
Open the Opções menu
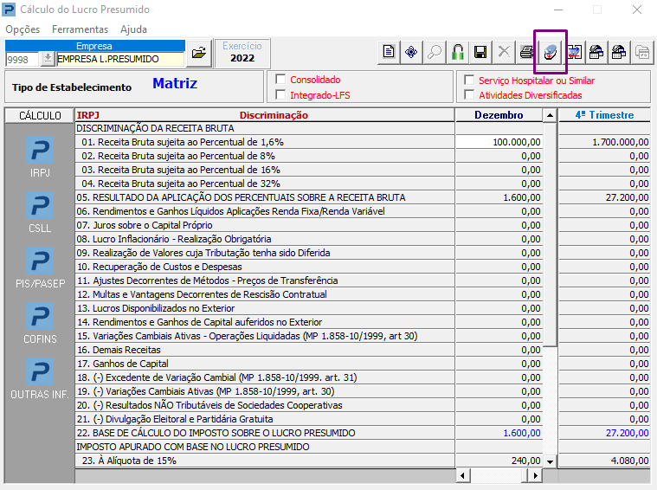coord(23,29)
